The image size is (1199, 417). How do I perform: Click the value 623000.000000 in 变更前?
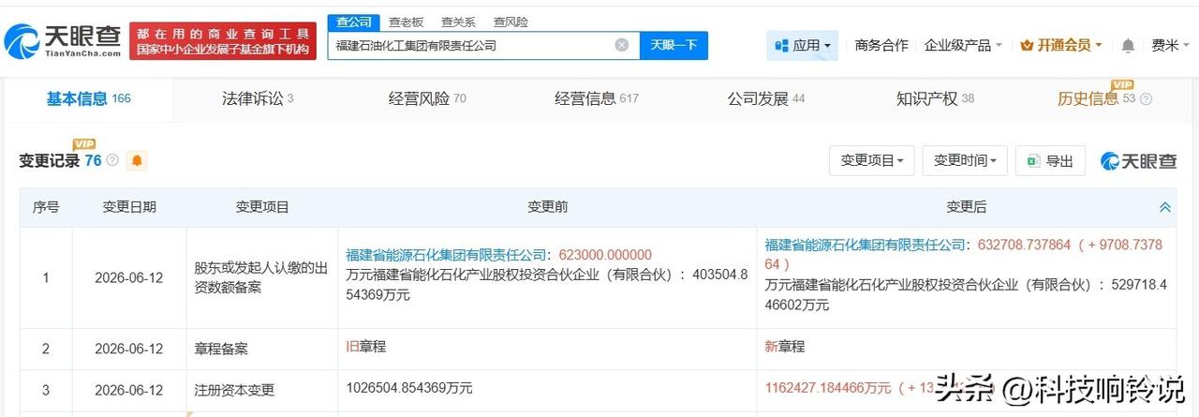click(x=605, y=255)
